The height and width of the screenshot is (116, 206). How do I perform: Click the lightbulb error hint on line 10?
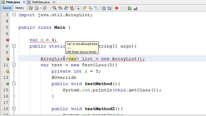tap(8, 59)
